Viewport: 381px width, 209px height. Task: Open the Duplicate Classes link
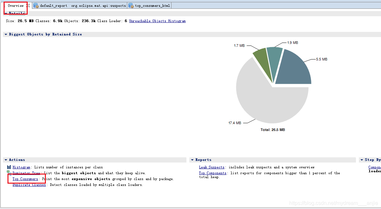[29, 185]
